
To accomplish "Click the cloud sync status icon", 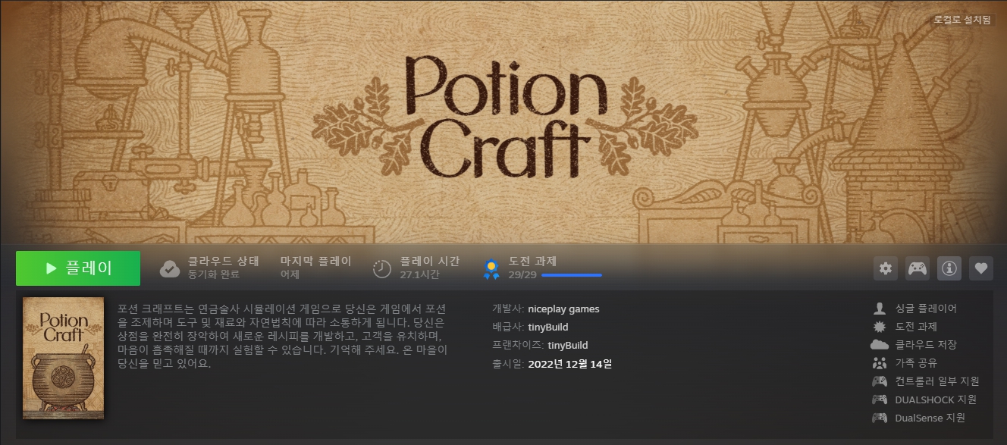I will [170, 268].
